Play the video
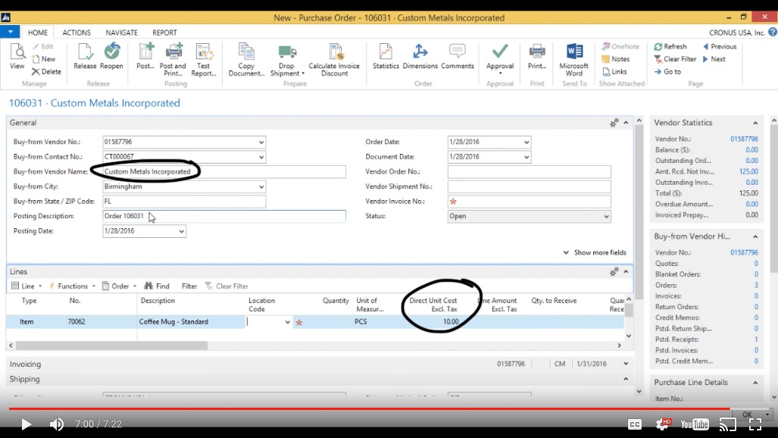 pyautogui.click(x=26, y=424)
